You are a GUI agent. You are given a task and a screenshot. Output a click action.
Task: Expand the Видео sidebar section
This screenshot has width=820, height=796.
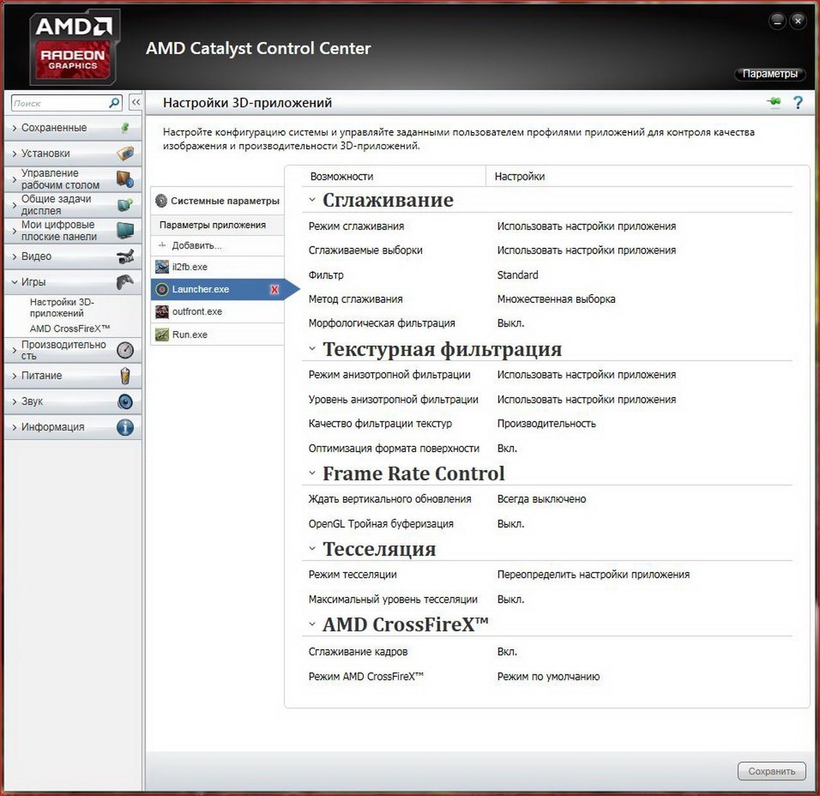click(14, 256)
